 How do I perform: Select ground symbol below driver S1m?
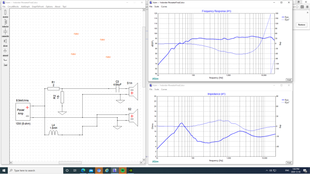coord(120,101)
